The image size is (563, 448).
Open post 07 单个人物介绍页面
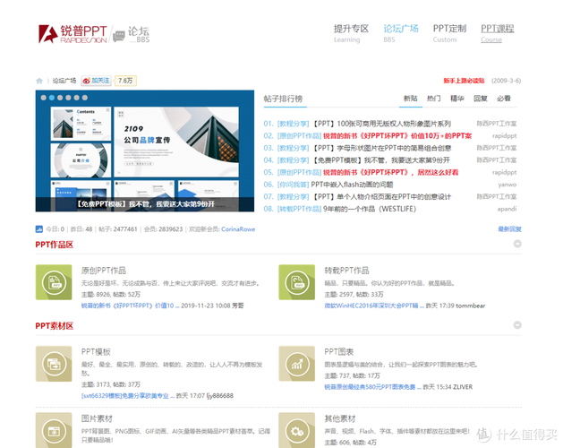pyautogui.click(x=381, y=197)
